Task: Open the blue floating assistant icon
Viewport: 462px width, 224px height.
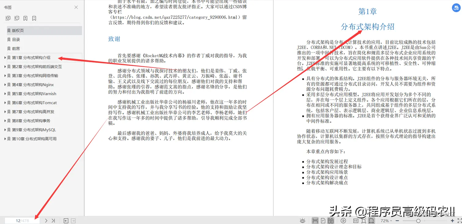Action: [x=457, y=8]
